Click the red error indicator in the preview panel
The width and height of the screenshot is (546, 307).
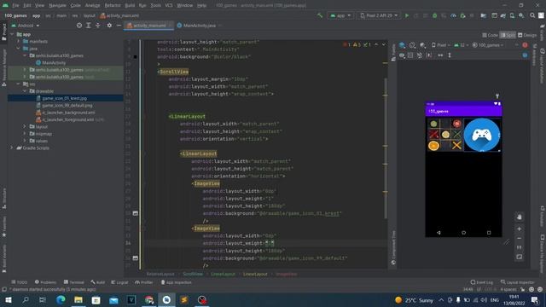point(525,45)
